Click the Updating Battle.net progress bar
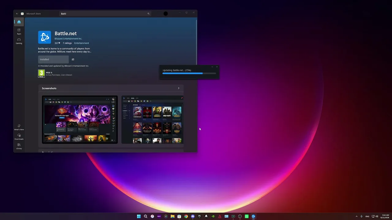The width and height of the screenshot is (392, 220). coord(189,73)
